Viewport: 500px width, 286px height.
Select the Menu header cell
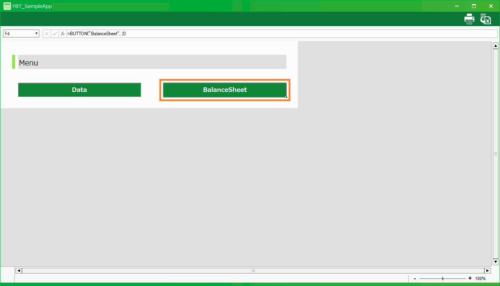coord(152,62)
